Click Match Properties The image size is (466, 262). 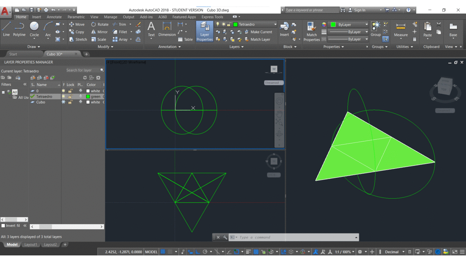coord(311,31)
